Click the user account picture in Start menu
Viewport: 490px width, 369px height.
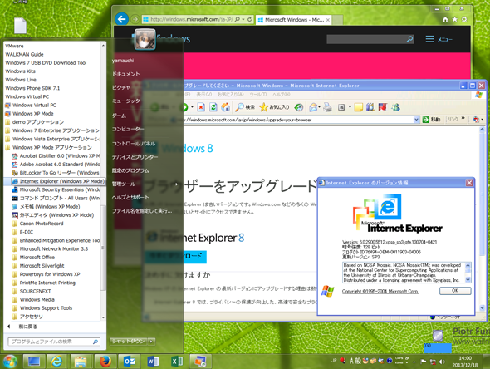pyautogui.click(x=145, y=39)
